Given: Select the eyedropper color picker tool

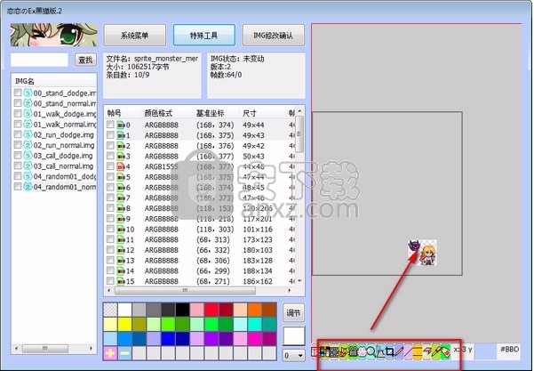Looking at the screenshot, I should click(436, 351).
